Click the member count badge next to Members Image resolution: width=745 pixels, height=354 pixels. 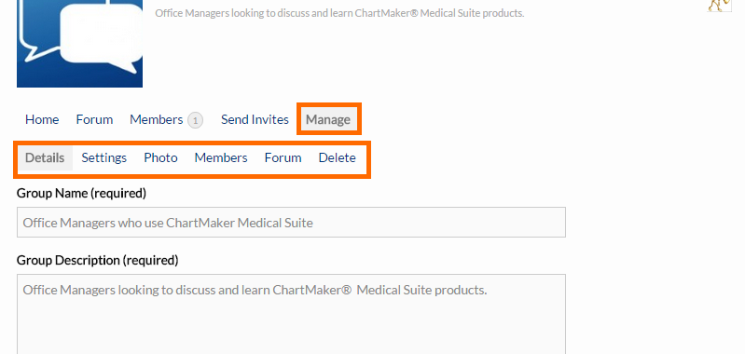coord(195,120)
